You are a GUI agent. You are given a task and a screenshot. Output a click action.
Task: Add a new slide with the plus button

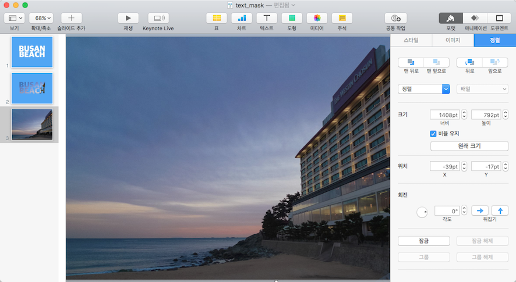[x=71, y=18]
